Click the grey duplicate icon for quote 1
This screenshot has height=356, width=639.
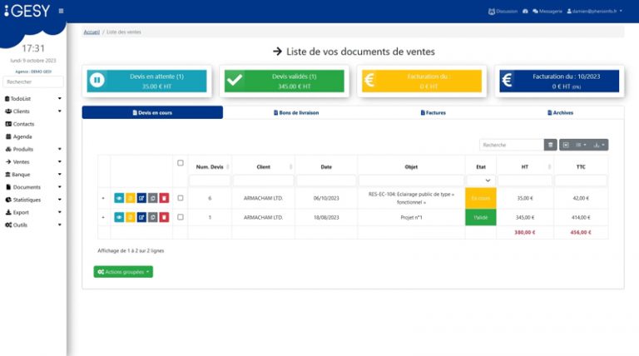click(x=152, y=217)
